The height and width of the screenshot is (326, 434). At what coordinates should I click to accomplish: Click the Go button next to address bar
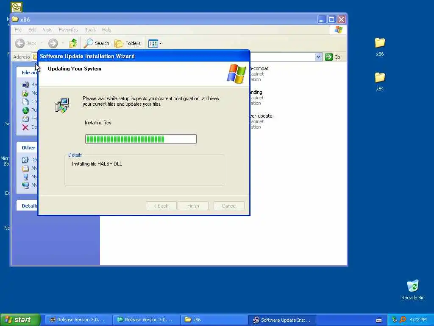click(333, 57)
